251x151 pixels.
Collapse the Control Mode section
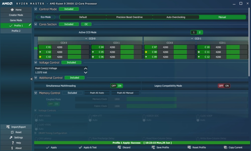click(36, 9)
